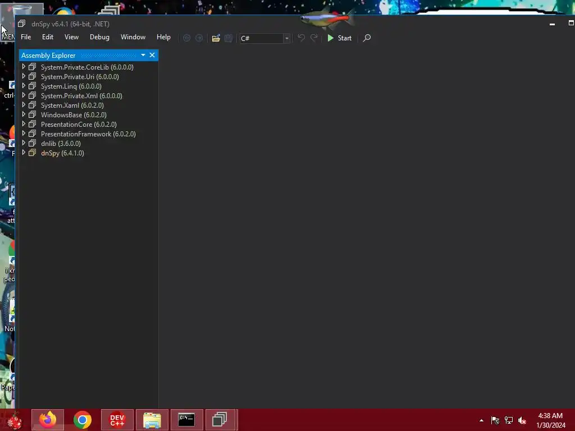Minimize the dnSpy window
Image resolution: width=575 pixels, height=431 pixels.
(553, 24)
